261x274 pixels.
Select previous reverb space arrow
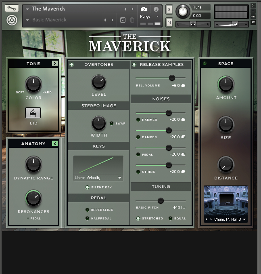[x=207, y=219]
